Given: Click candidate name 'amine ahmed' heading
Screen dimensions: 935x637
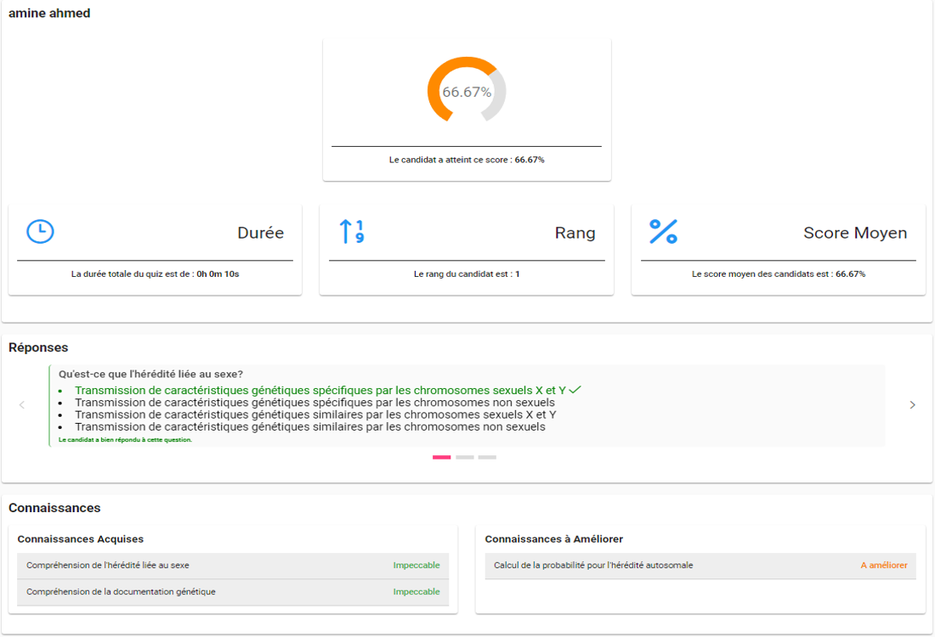Looking at the screenshot, I should 49,14.
